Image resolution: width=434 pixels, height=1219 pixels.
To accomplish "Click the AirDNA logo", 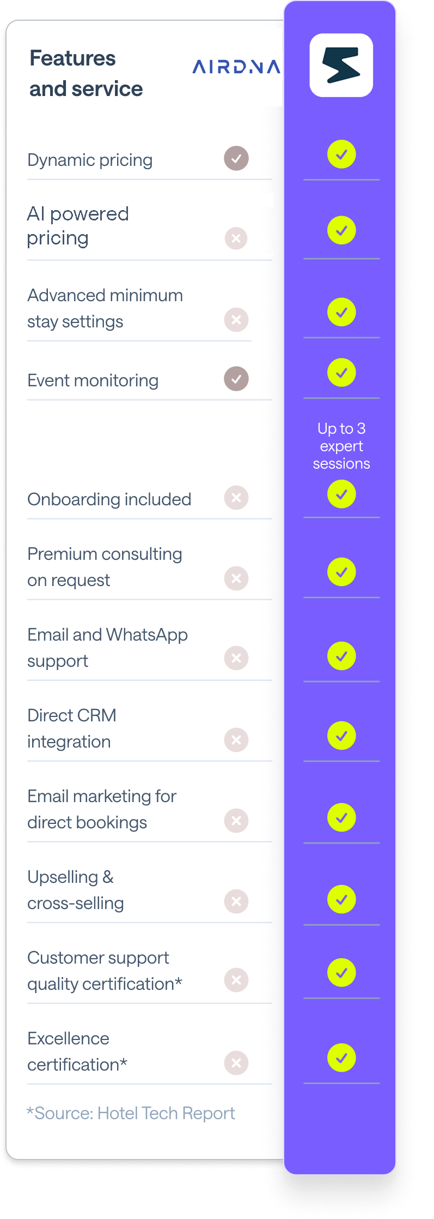I will (x=237, y=67).
